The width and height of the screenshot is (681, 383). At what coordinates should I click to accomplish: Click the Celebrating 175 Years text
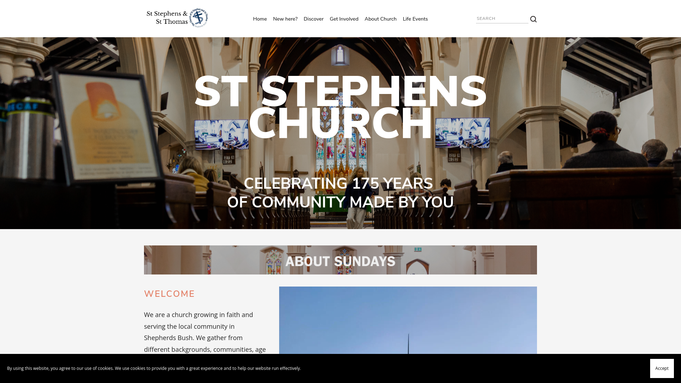[x=340, y=193]
